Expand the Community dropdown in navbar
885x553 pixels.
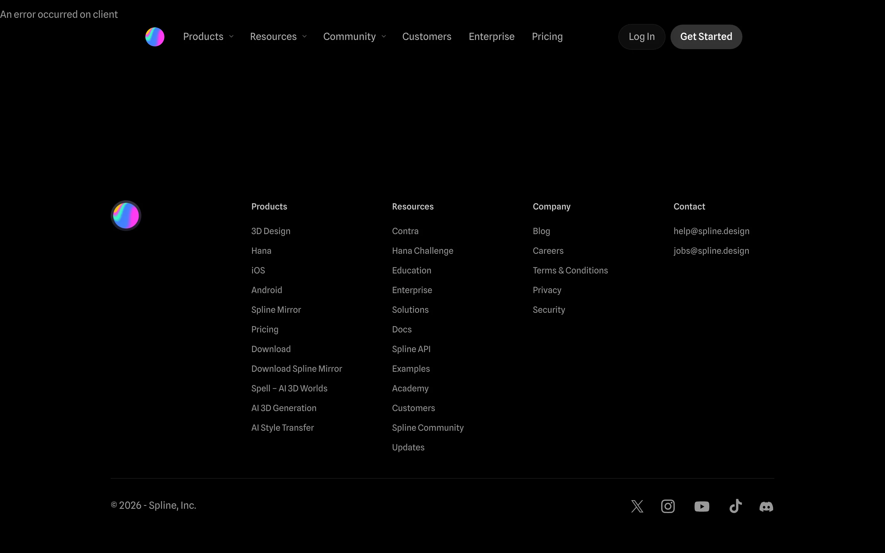(354, 37)
